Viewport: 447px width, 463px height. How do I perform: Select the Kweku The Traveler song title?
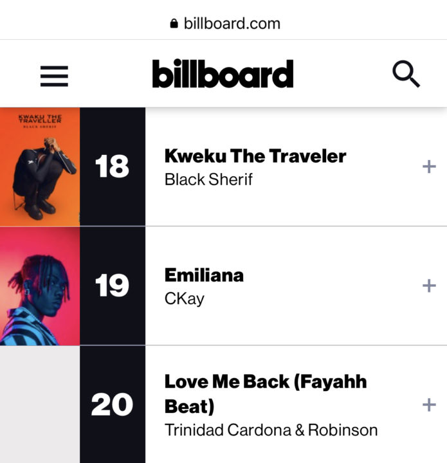[255, 156]
